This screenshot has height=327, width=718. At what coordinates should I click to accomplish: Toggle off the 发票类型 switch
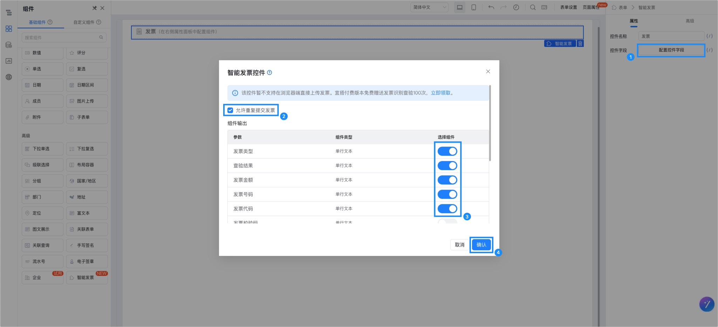click(447, 151)
